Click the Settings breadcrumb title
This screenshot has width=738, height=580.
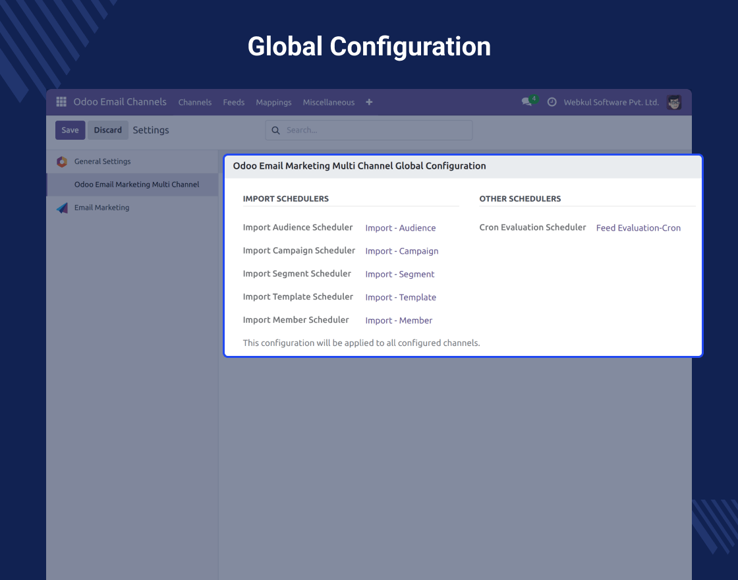tap(151, 130)
